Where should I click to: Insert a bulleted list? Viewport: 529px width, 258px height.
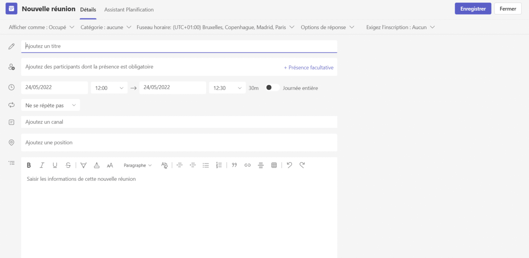[206, 165]
